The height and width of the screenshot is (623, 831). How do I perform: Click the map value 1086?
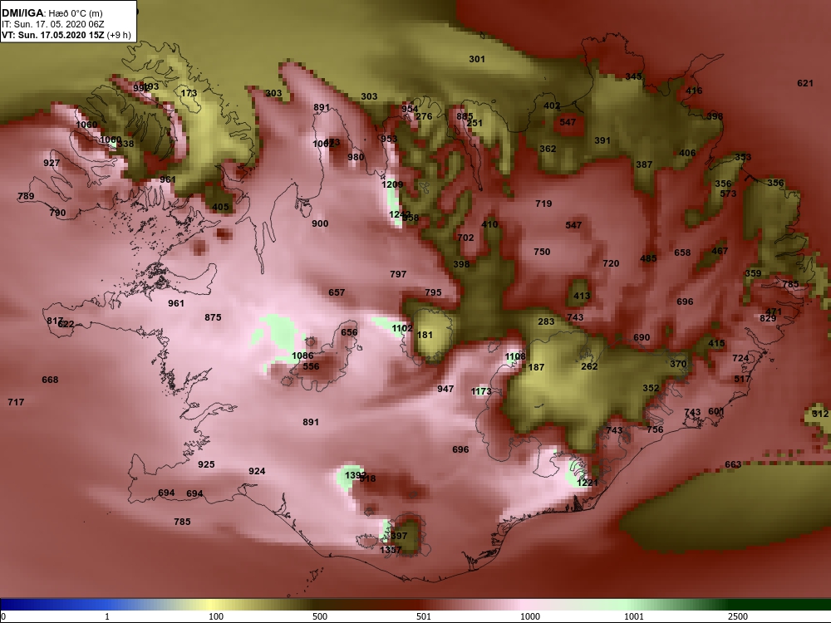click(x=302, y=356)
